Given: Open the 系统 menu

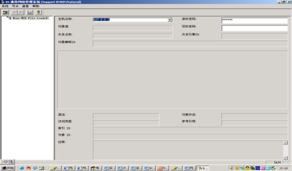Looking at the screenshot, I should (5, 6).
